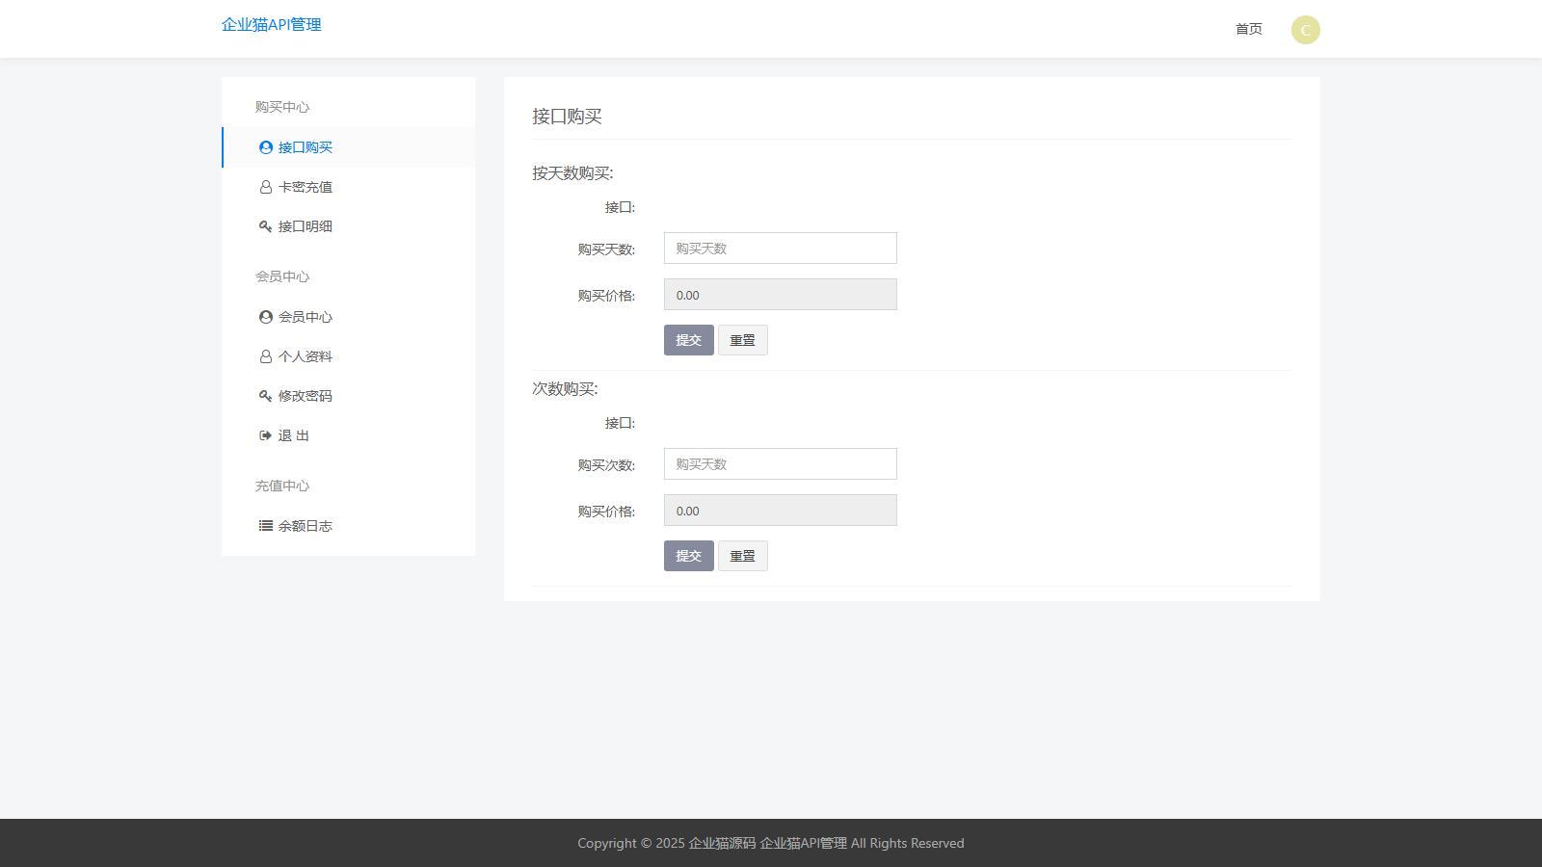Image resolution: width=1542 pixels, height=867 pixels.
Task: Reset the 按天数购买 form with 重置
Action: pyautogui.click(x=743, y=340)
